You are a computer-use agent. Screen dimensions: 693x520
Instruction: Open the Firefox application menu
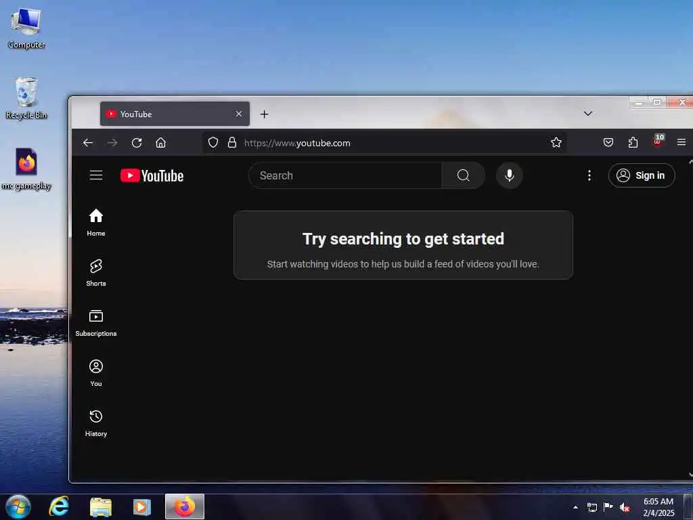681,142
